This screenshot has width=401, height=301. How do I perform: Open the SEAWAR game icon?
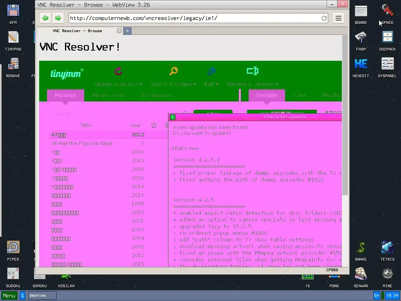(361, 277)
